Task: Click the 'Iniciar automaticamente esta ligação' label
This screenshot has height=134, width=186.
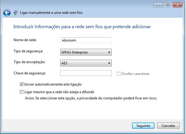Action: point(53,84)
